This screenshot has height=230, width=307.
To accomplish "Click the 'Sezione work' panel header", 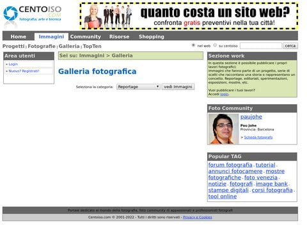I will click(x=252, y=56).
